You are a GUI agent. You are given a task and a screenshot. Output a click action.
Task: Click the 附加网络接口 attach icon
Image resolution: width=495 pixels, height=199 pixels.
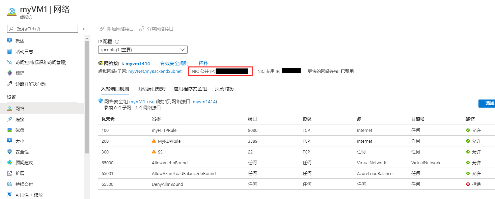[102, 29]
